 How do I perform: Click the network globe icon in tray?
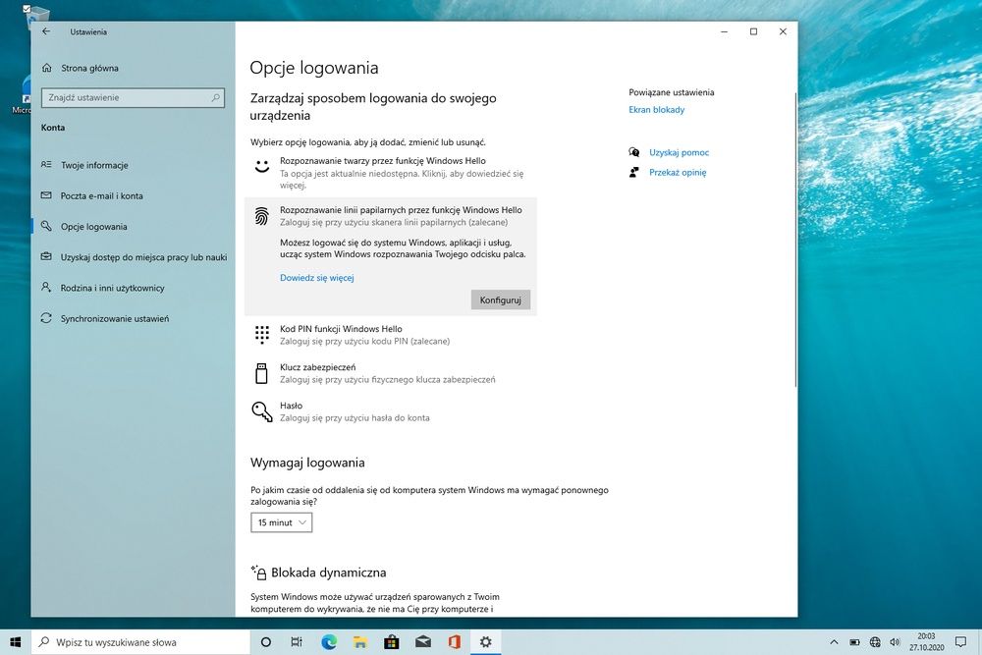pos(875,642)
